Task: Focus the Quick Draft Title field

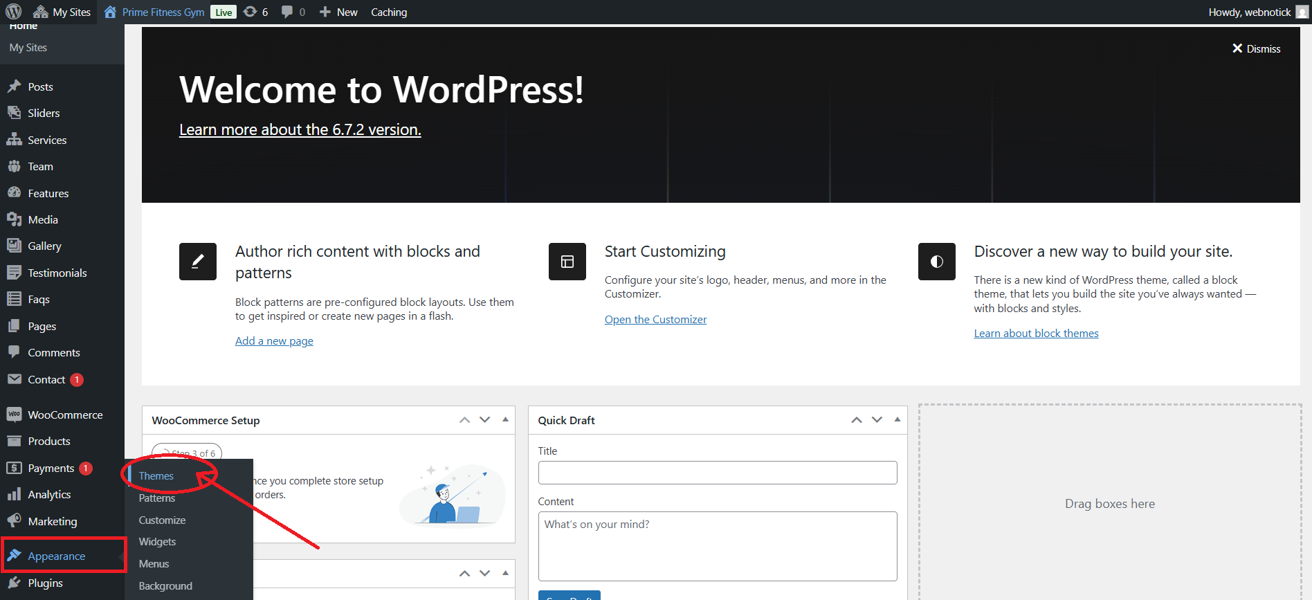Action: click(717, 473)
